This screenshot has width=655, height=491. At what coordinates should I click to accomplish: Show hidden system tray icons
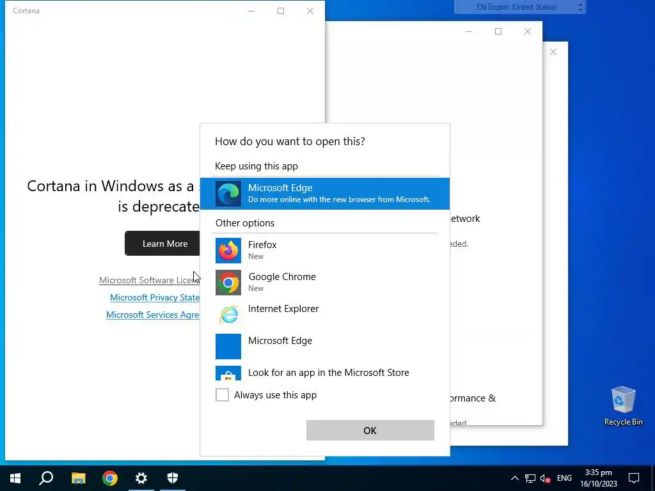515,478
